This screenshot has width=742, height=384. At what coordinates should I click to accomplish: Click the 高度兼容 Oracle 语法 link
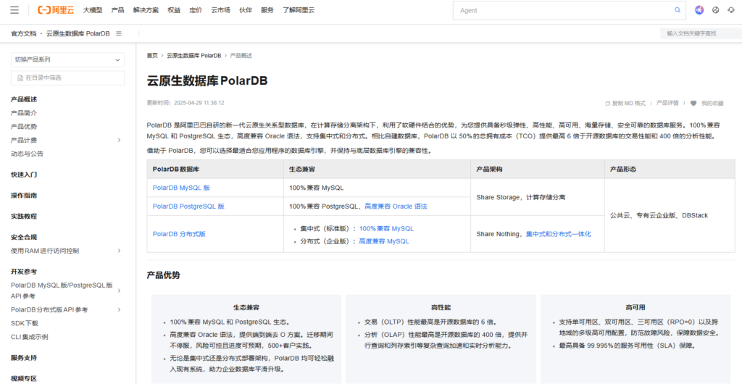click(x=396, y=206)
